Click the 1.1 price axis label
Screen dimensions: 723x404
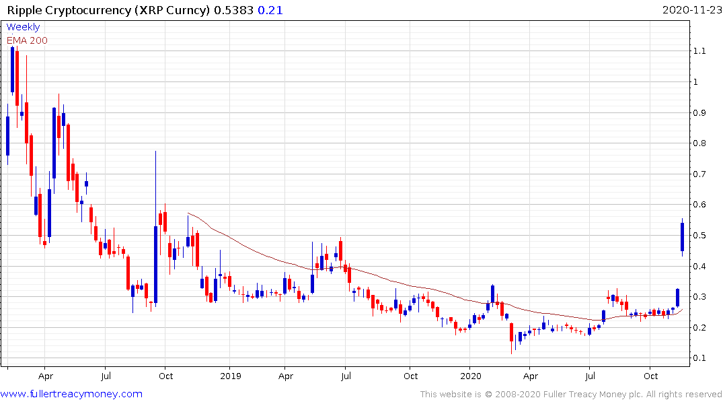(699, 50)
